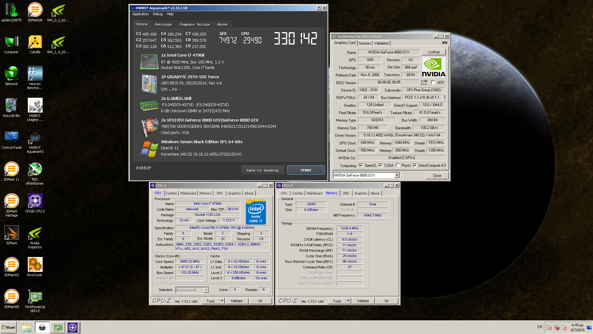The height and width of the screenshot is (334, 593).
Task: Switch to the Settings tab in Aquamark3
Action: click(x=163, y=24)
